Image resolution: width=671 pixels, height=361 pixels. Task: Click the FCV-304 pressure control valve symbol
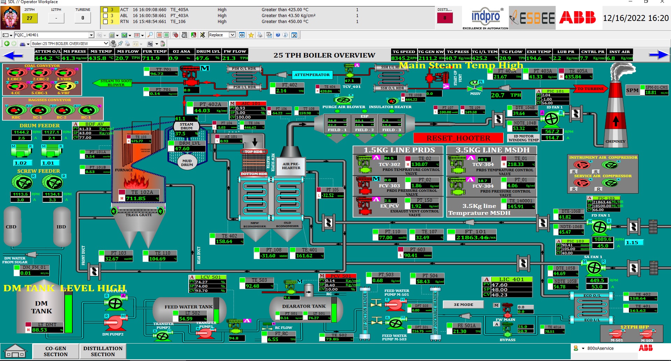(x=457, y=186)
